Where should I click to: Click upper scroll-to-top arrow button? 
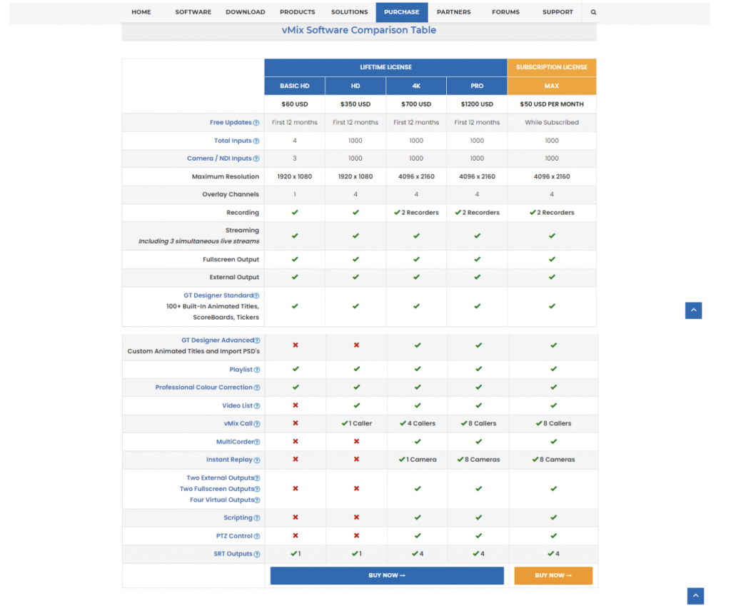pyautogui.click(x=693, y=310)
